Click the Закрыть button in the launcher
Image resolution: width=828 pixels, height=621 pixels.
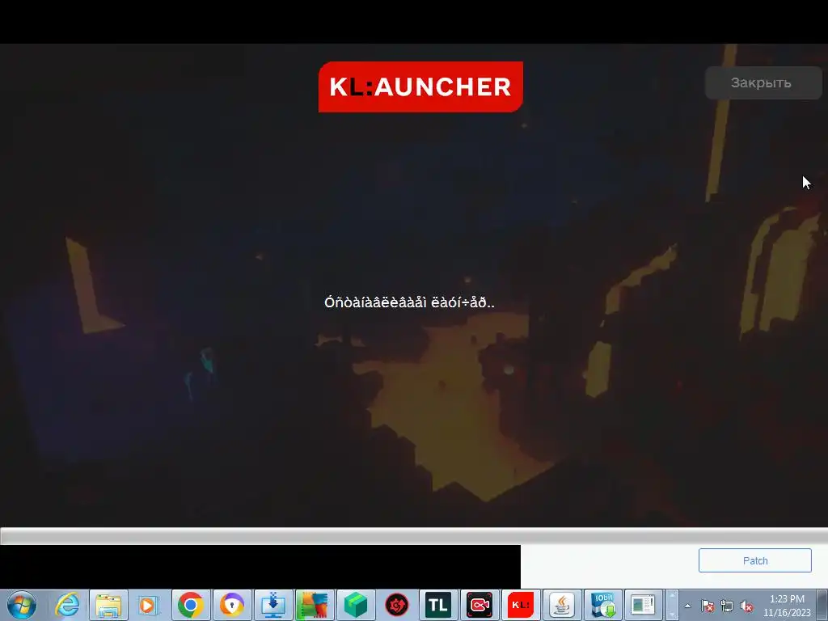763,83
